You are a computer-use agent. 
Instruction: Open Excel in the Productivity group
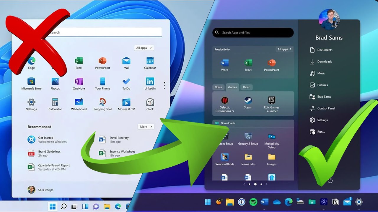[248, 65]
